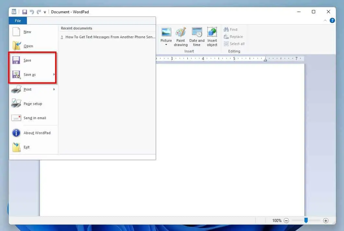Open About WordPad
Image resolution: width=344 pixels, height=231 pixels.
(33, 133)
